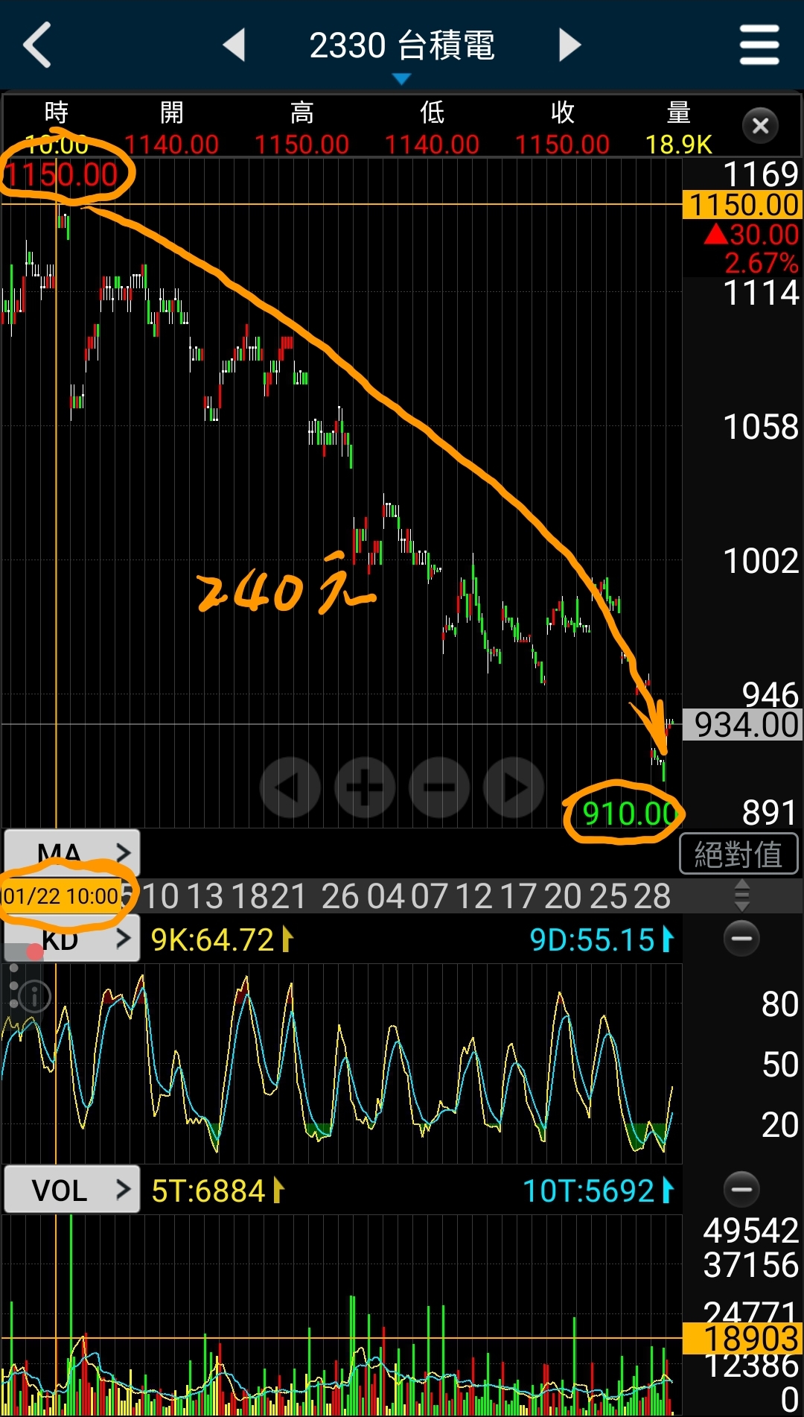
Task: Toggle the 絕對值 price scale mode
Action: (738, 854)
